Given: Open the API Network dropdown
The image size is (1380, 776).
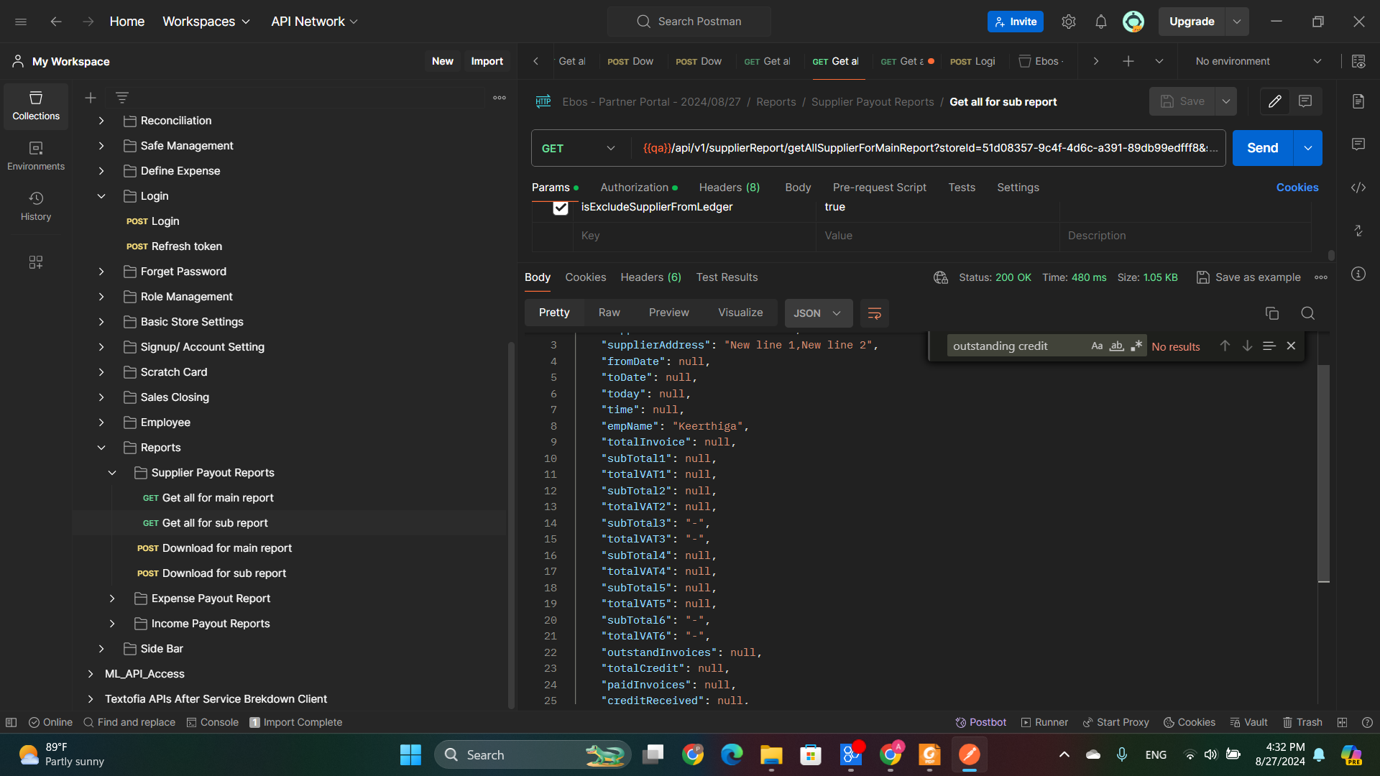Looking at the screenshot, I should [314, 22].
